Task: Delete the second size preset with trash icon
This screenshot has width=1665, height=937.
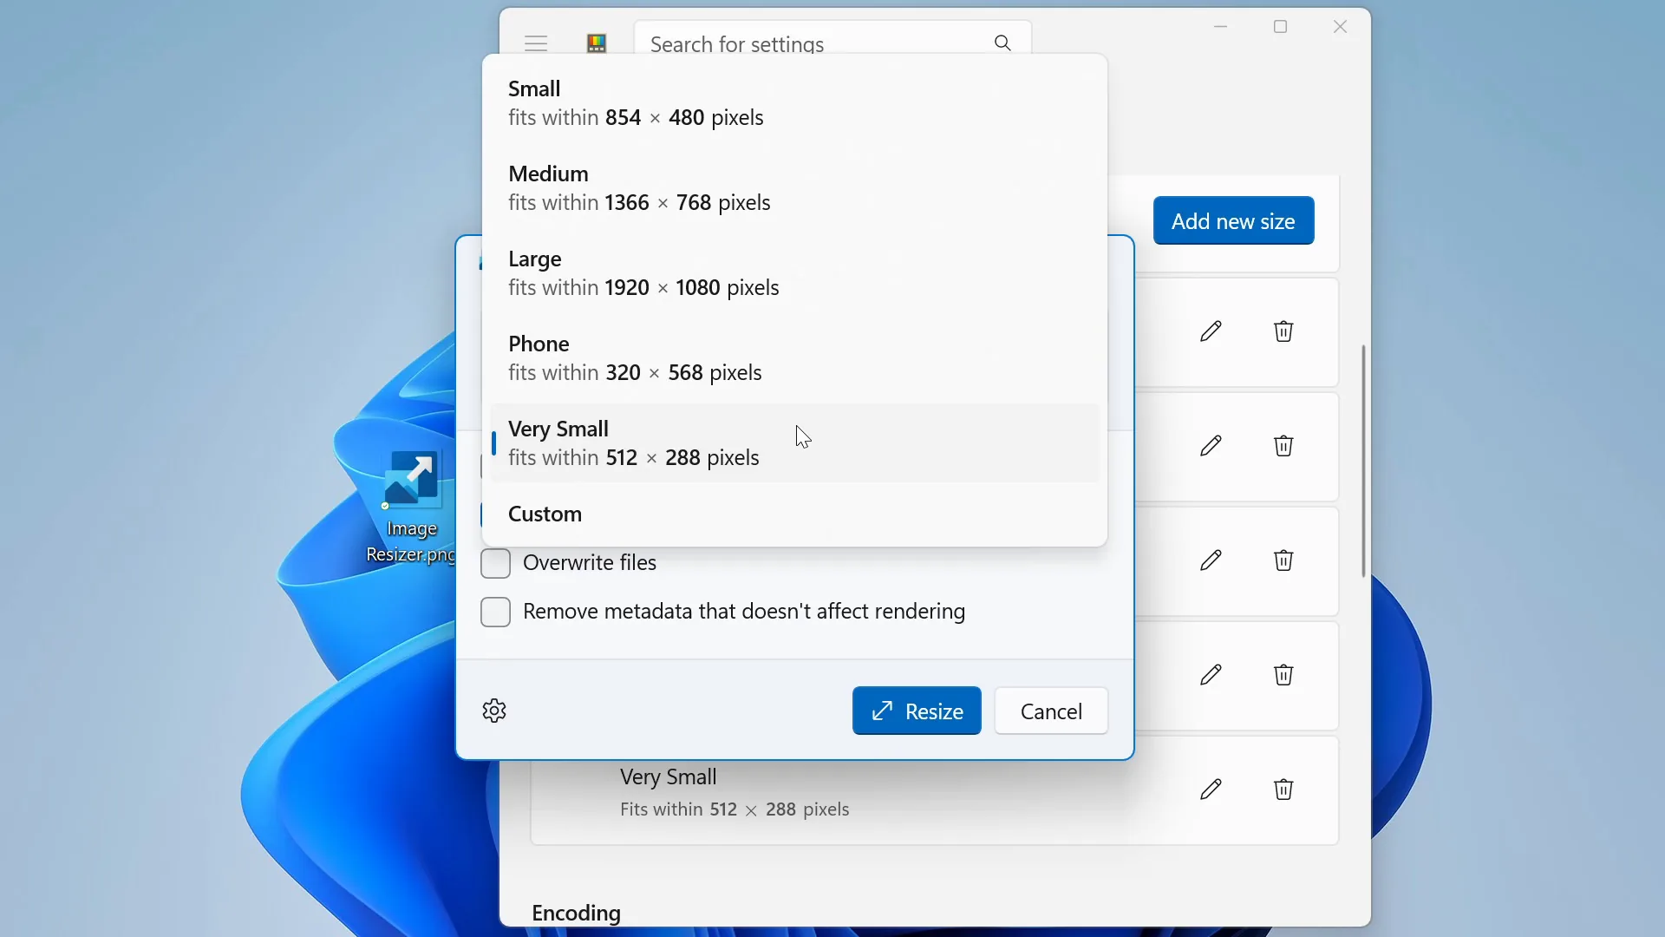Action: point(1283,446)
